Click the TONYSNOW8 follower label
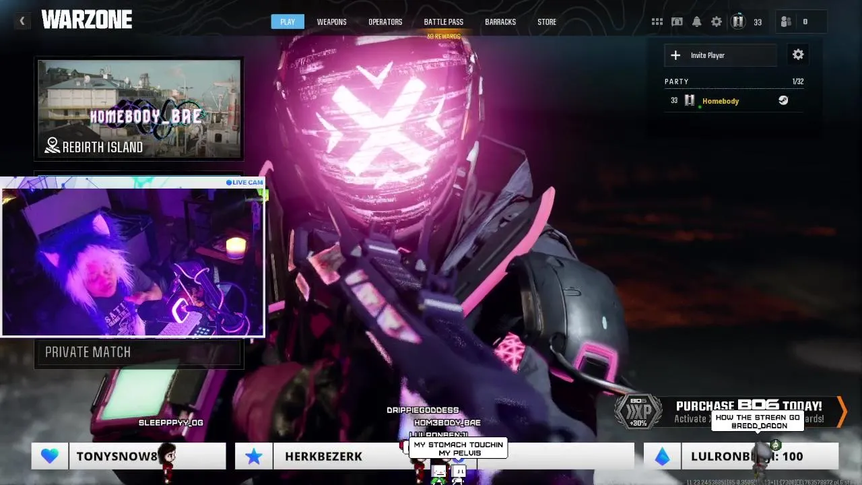The width and height of the screenshot is (862, 485). click(117, 457)
